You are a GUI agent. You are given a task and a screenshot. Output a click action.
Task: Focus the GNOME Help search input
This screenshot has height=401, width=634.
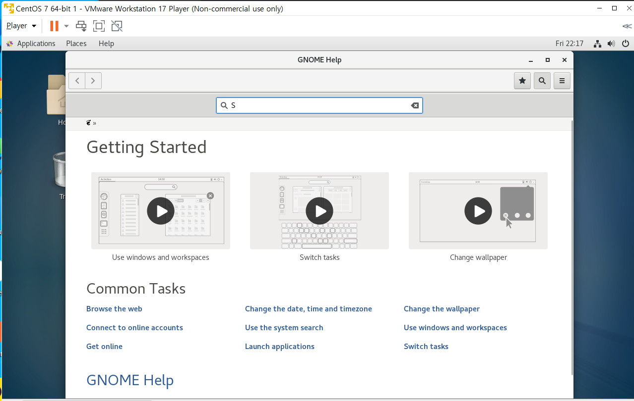coord(319,105)
